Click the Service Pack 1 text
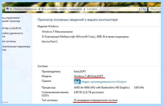Image resolution: width=163 pixels, height=106 pixels. coord(50,42)
